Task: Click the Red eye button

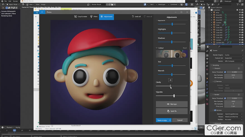Action: point(171,104)
